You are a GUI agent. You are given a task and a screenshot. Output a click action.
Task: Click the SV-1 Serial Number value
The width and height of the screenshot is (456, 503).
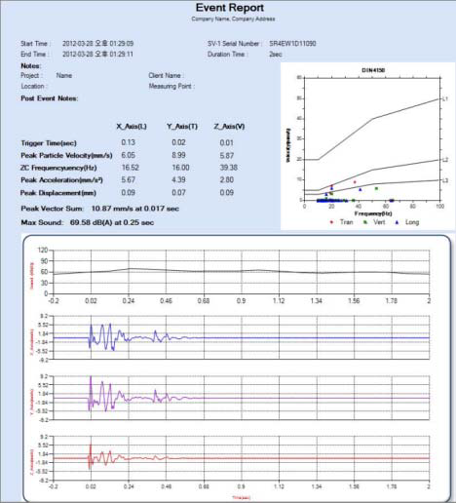point(292,44)
